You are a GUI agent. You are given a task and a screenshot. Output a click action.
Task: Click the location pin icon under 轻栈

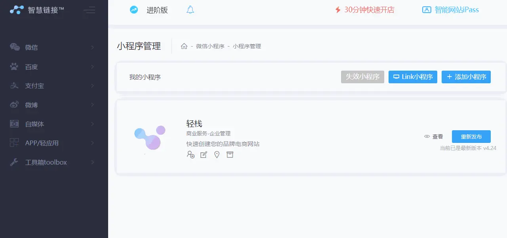[x=217, y=155]
